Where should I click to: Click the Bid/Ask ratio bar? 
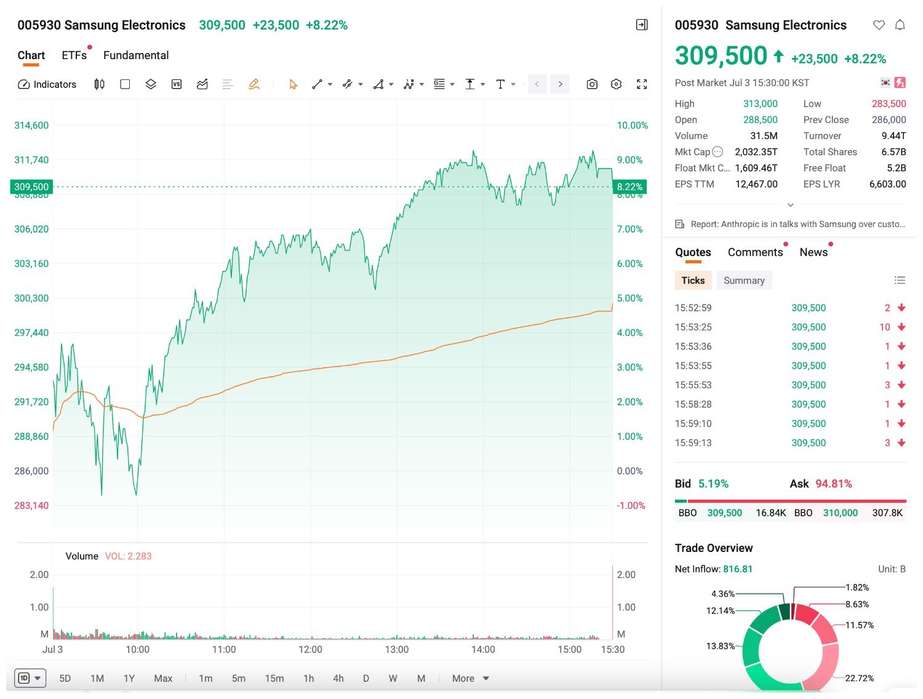791,501
